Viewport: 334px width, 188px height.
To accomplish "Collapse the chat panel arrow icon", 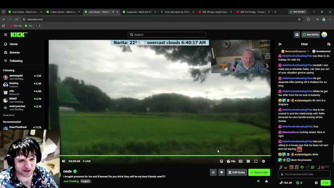I will 280,44.
